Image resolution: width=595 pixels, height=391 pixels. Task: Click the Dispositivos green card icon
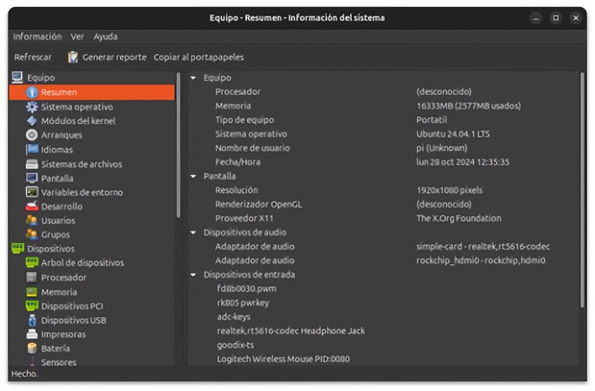17,248
